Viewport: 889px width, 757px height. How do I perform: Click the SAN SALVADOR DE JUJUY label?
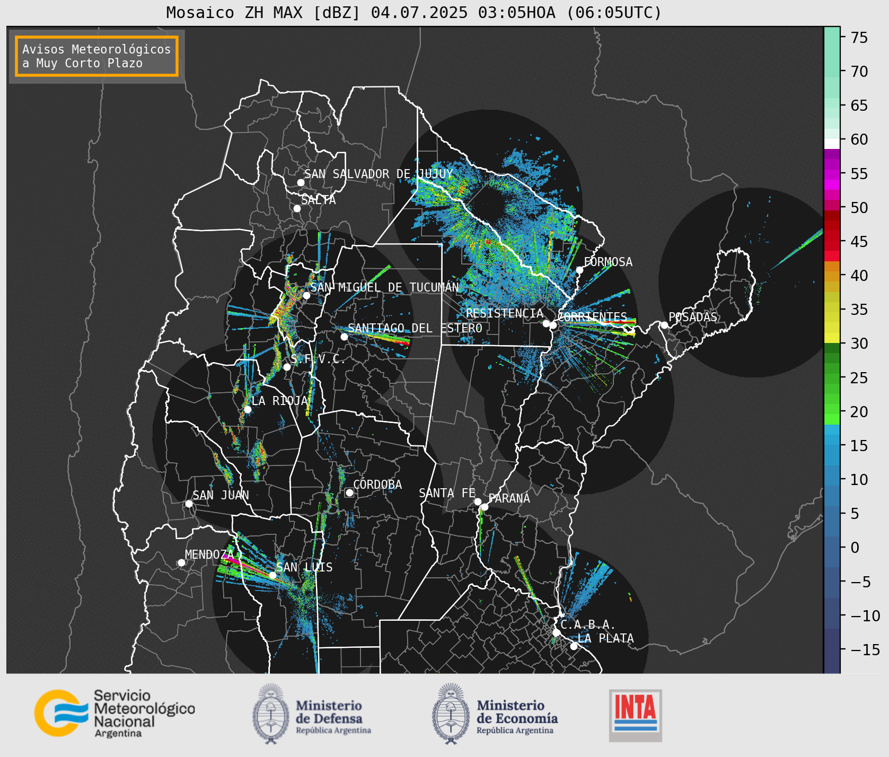pyautogui.click(x=379, y=174)
